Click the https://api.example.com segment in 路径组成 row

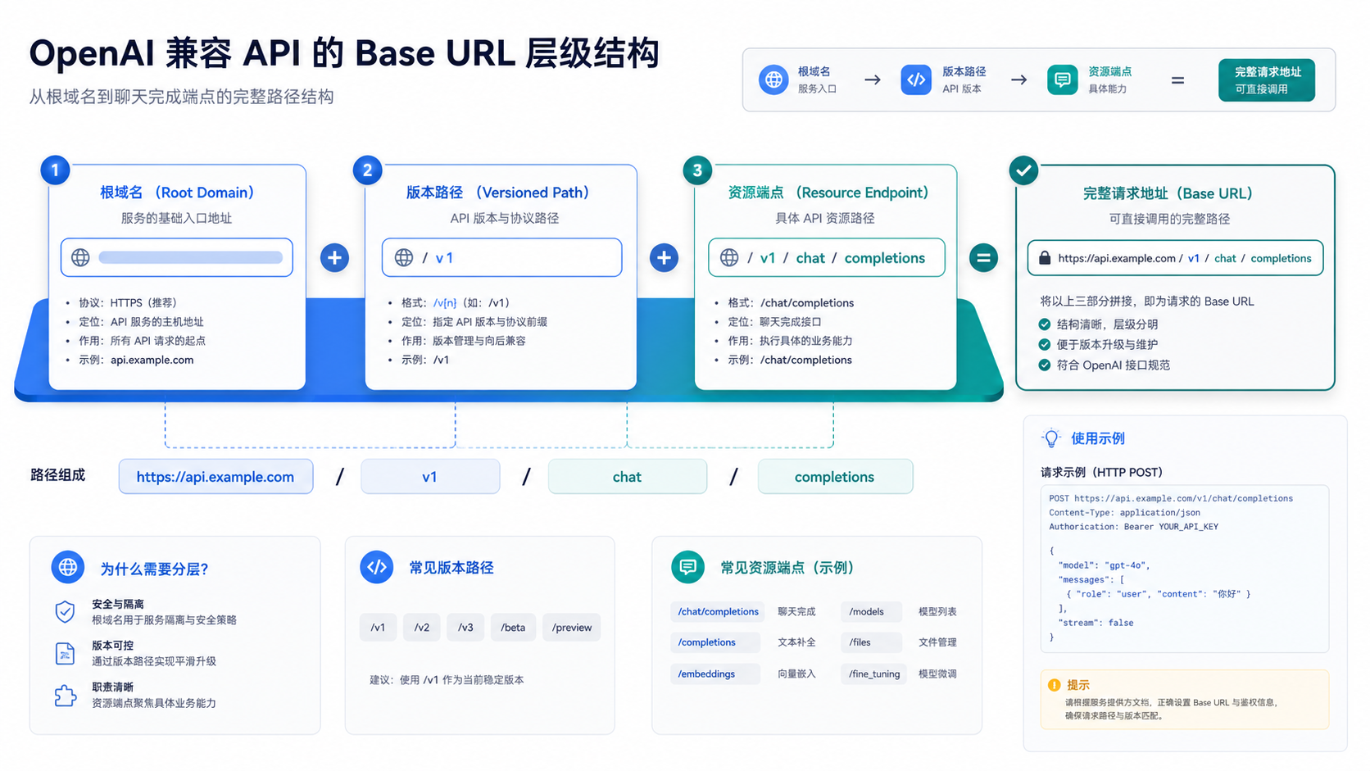215,477
